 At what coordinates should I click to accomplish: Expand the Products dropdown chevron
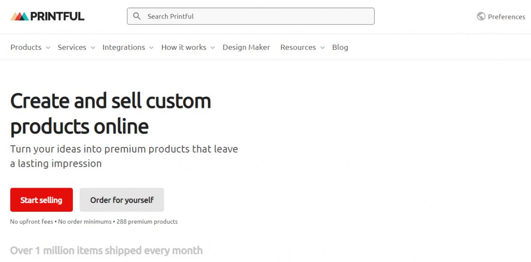click(48, 48)
